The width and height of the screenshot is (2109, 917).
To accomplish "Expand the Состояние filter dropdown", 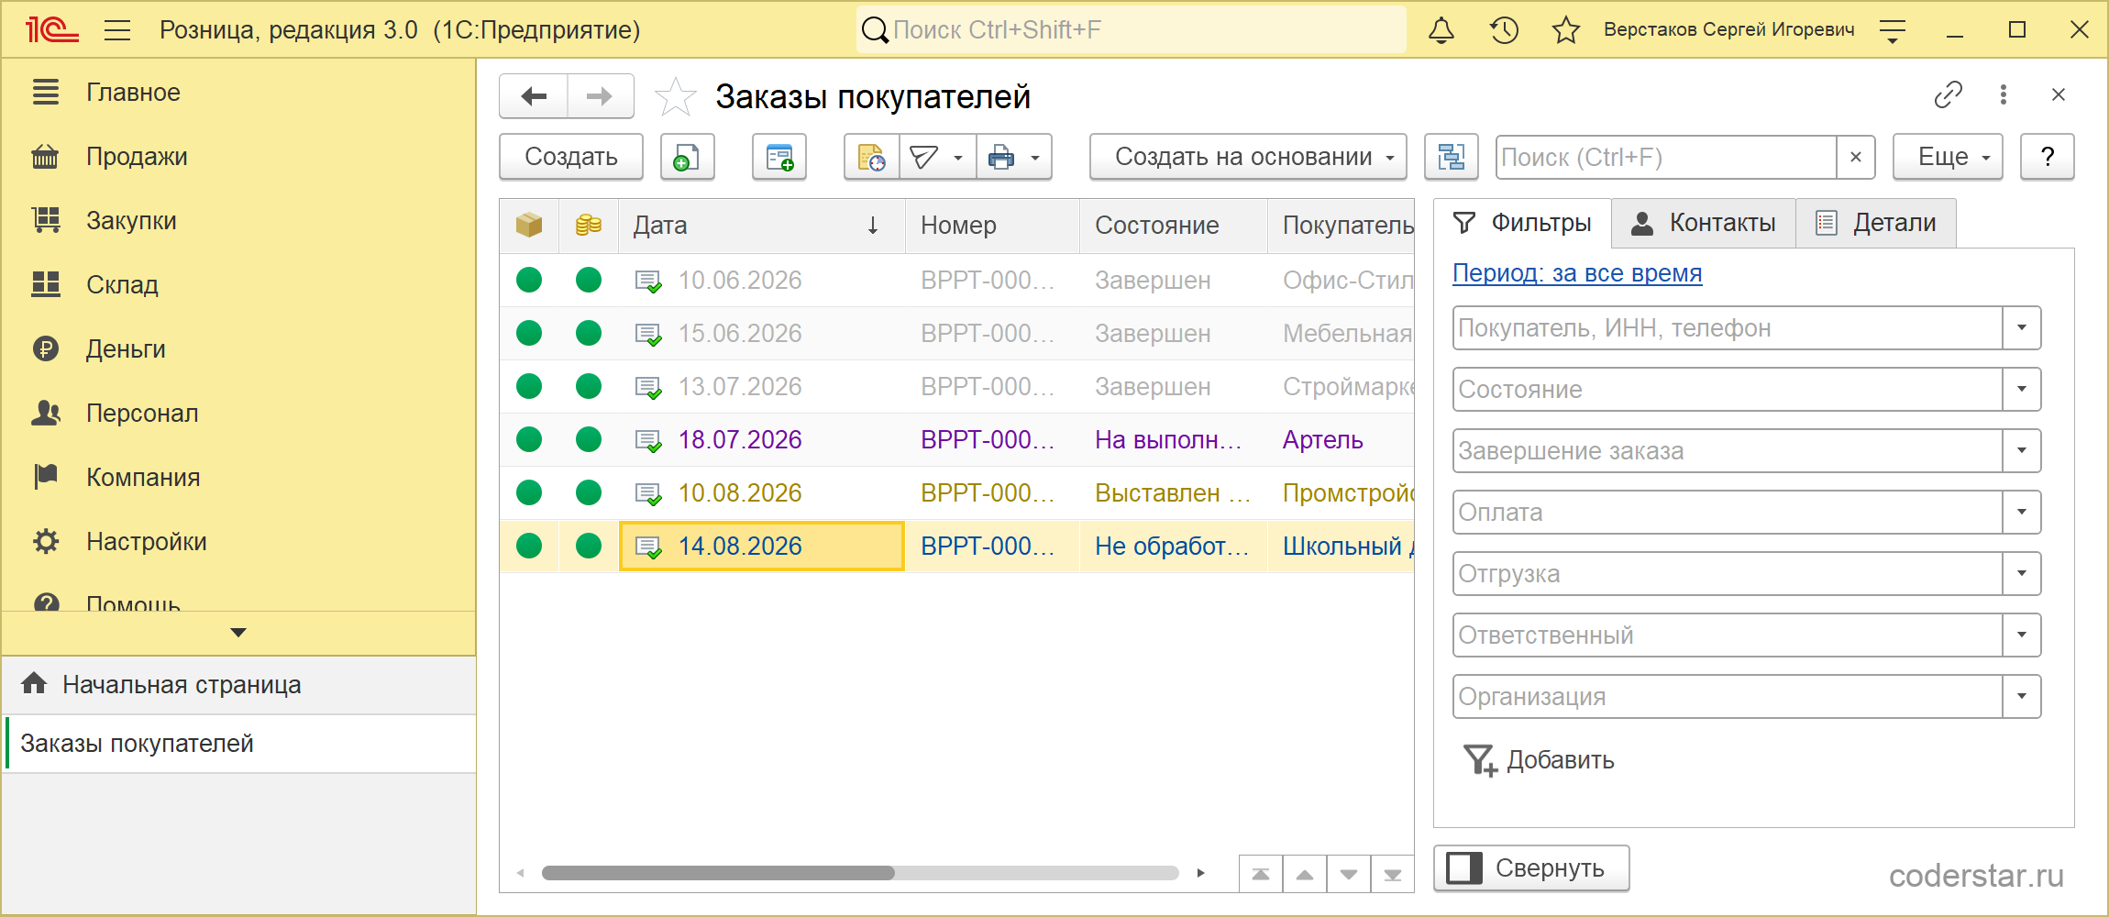I will pos(2022,390).
